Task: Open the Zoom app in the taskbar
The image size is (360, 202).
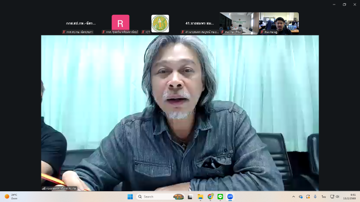Action: (x=230, y=197)
